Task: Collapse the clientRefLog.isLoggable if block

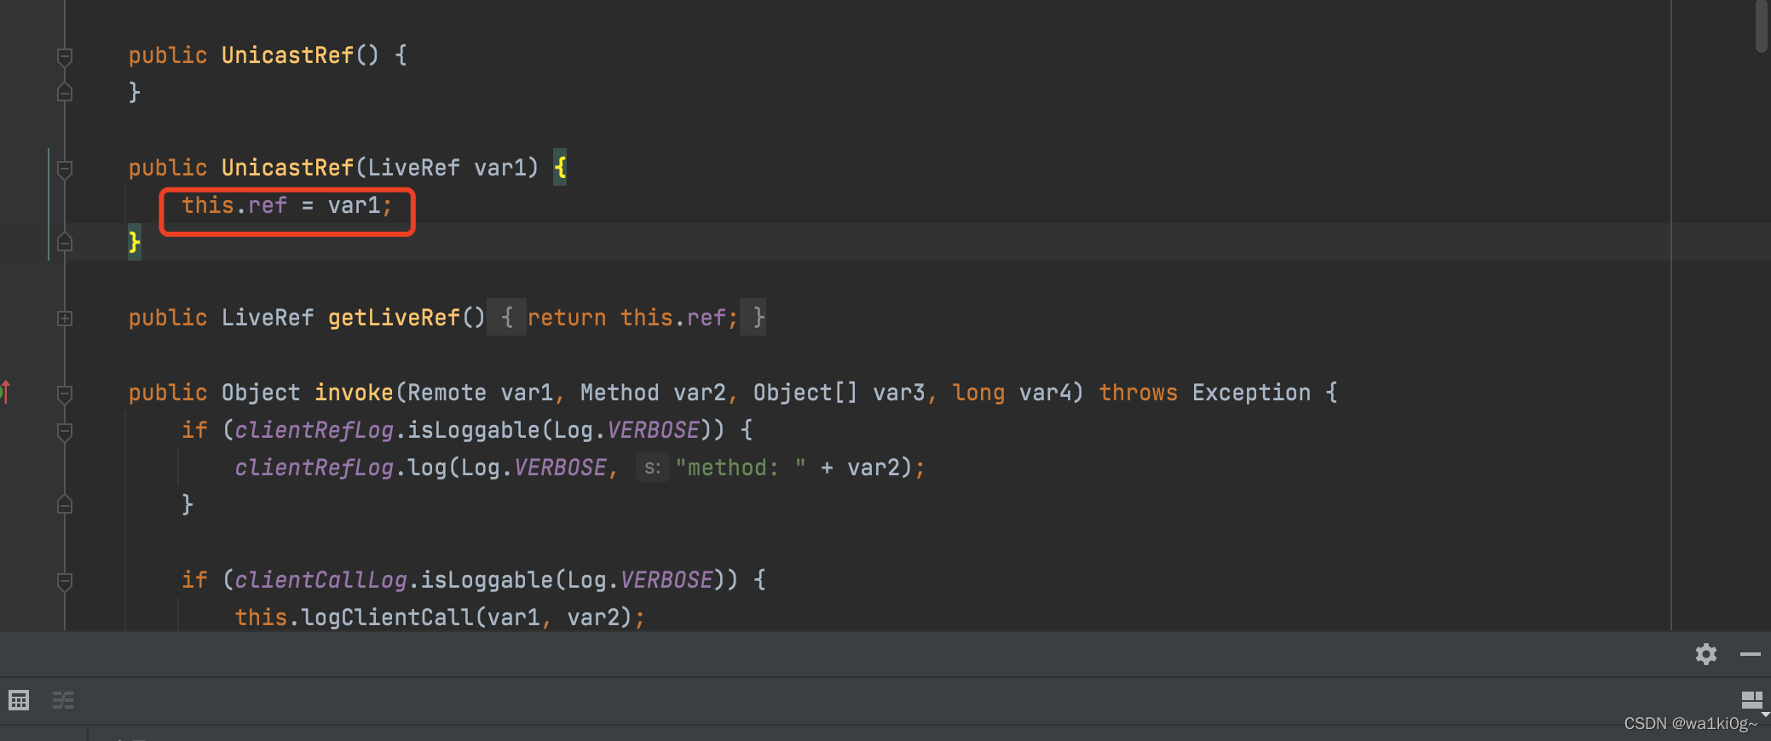Action: [65, 432]
